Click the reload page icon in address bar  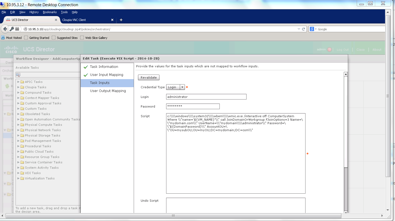(304, 29)
